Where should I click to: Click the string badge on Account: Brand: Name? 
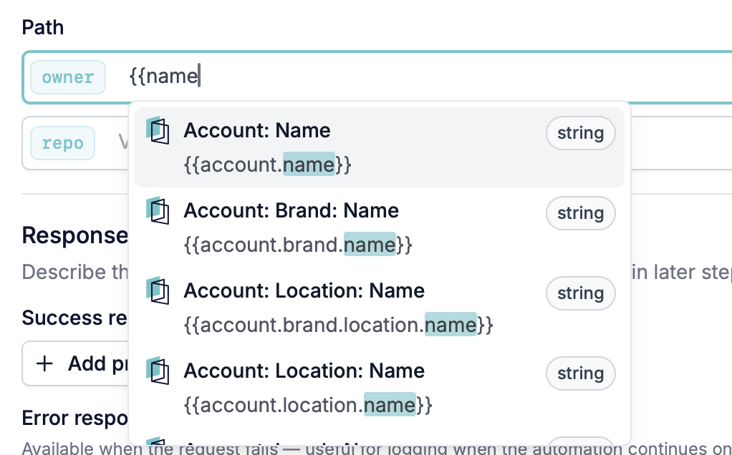(x=580, y=213)
